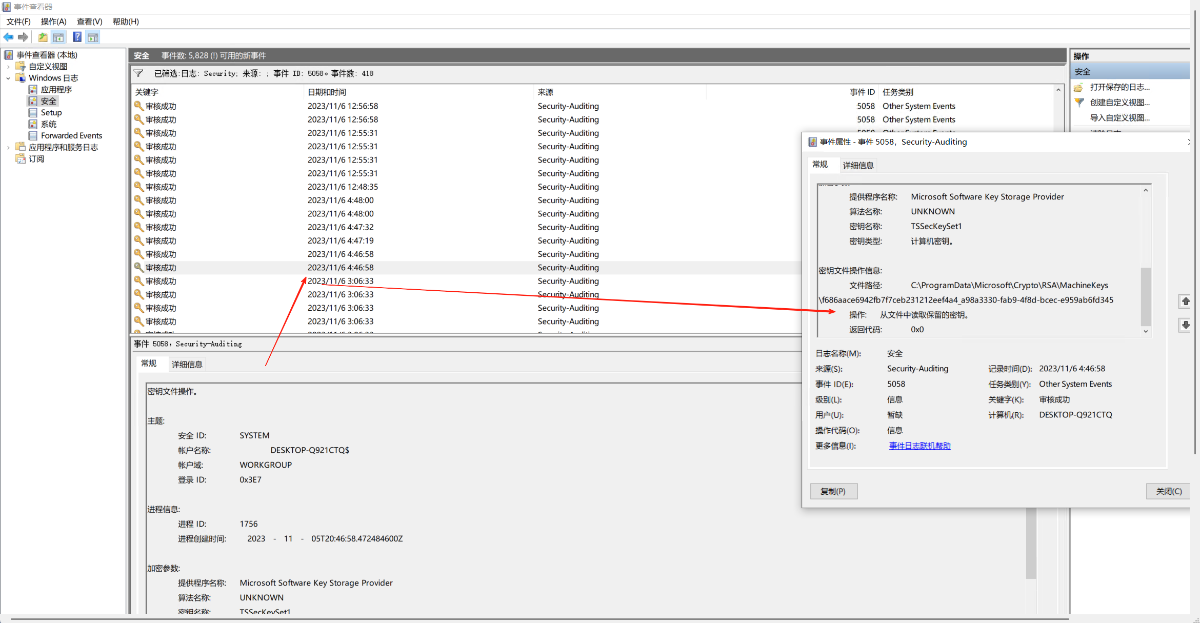Screen dimensions: 1200x623
Task: Click 创建自定义视图... in the actions pane
Action: [1119, 103]
